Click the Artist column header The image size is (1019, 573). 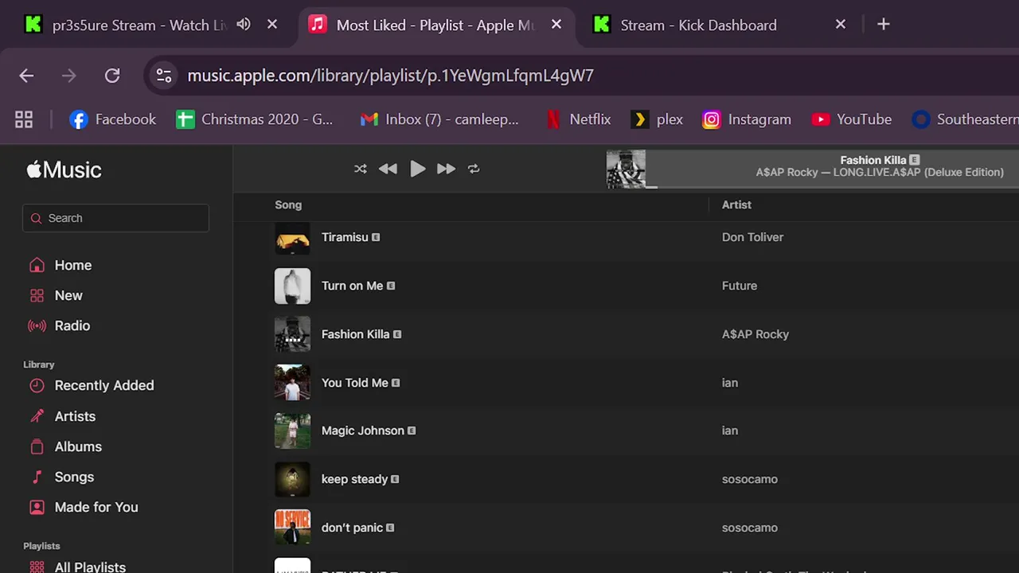[736, 205]
